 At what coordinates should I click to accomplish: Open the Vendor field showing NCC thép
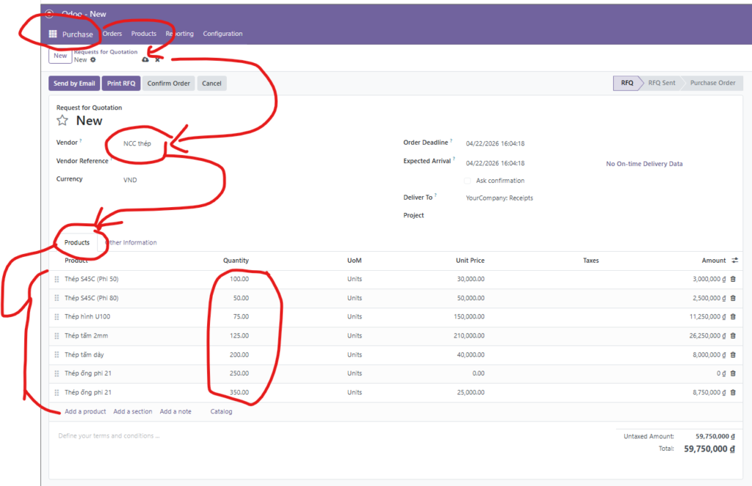(137, 143)
